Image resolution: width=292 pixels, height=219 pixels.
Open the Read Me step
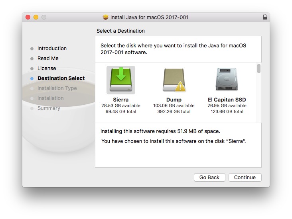pos(48,59)
